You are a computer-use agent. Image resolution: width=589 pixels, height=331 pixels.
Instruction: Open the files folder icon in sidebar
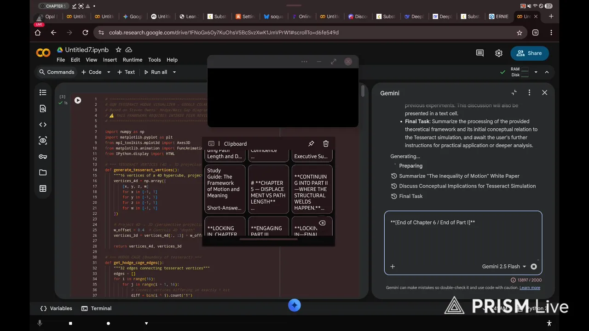click(43, 172)
